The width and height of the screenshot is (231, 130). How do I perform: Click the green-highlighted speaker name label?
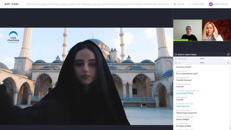tap(181, 40)
